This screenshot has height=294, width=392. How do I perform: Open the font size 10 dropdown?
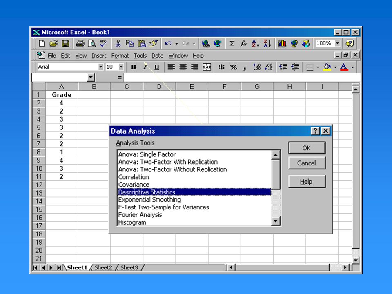121,67
